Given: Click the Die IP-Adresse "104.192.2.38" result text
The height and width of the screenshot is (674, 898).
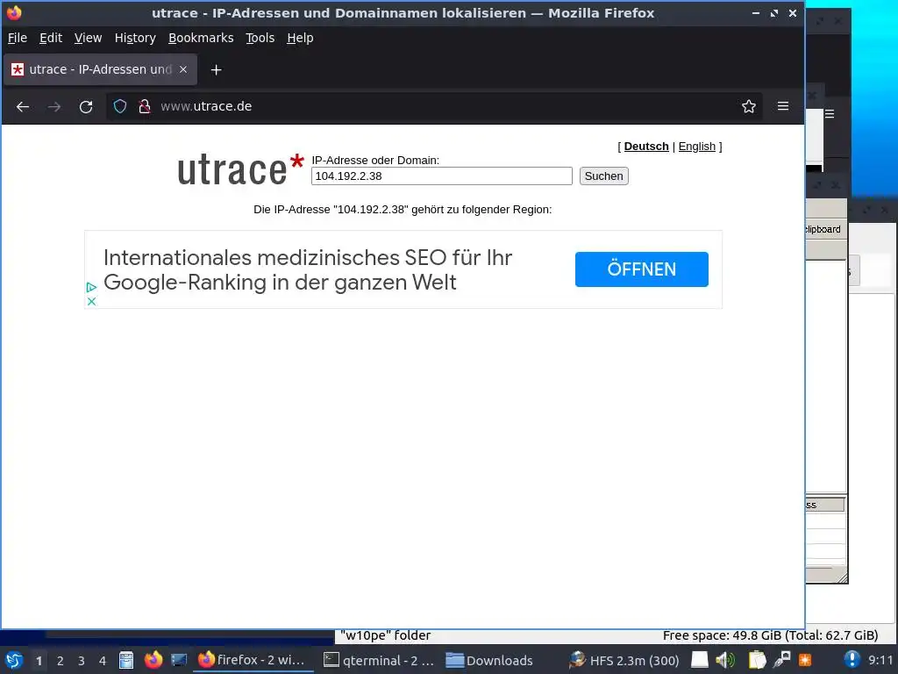Looking at the screenshot, I should (403, 210).
